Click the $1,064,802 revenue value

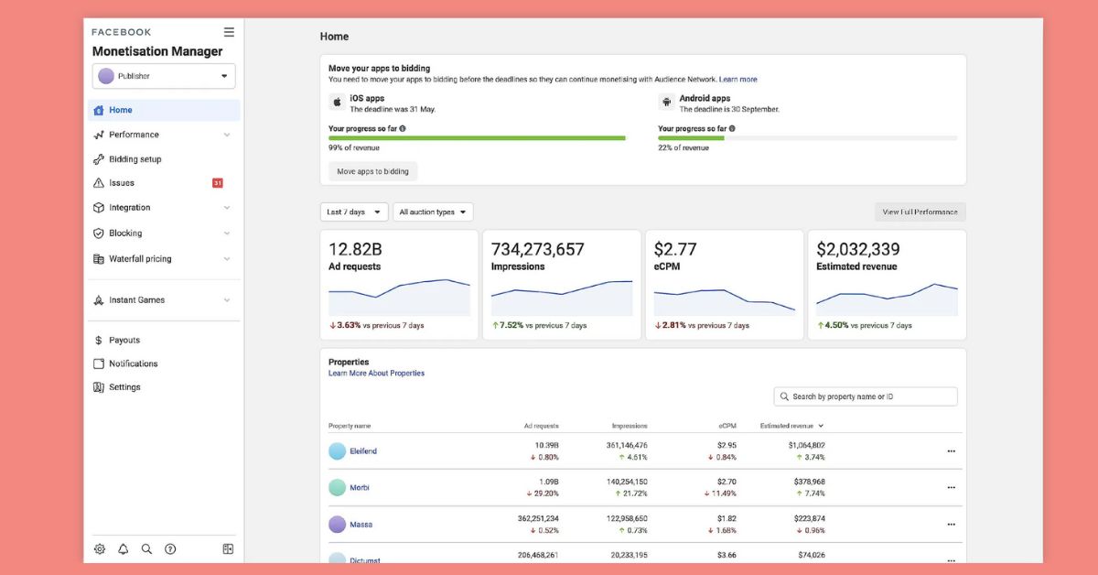(806, 445)
